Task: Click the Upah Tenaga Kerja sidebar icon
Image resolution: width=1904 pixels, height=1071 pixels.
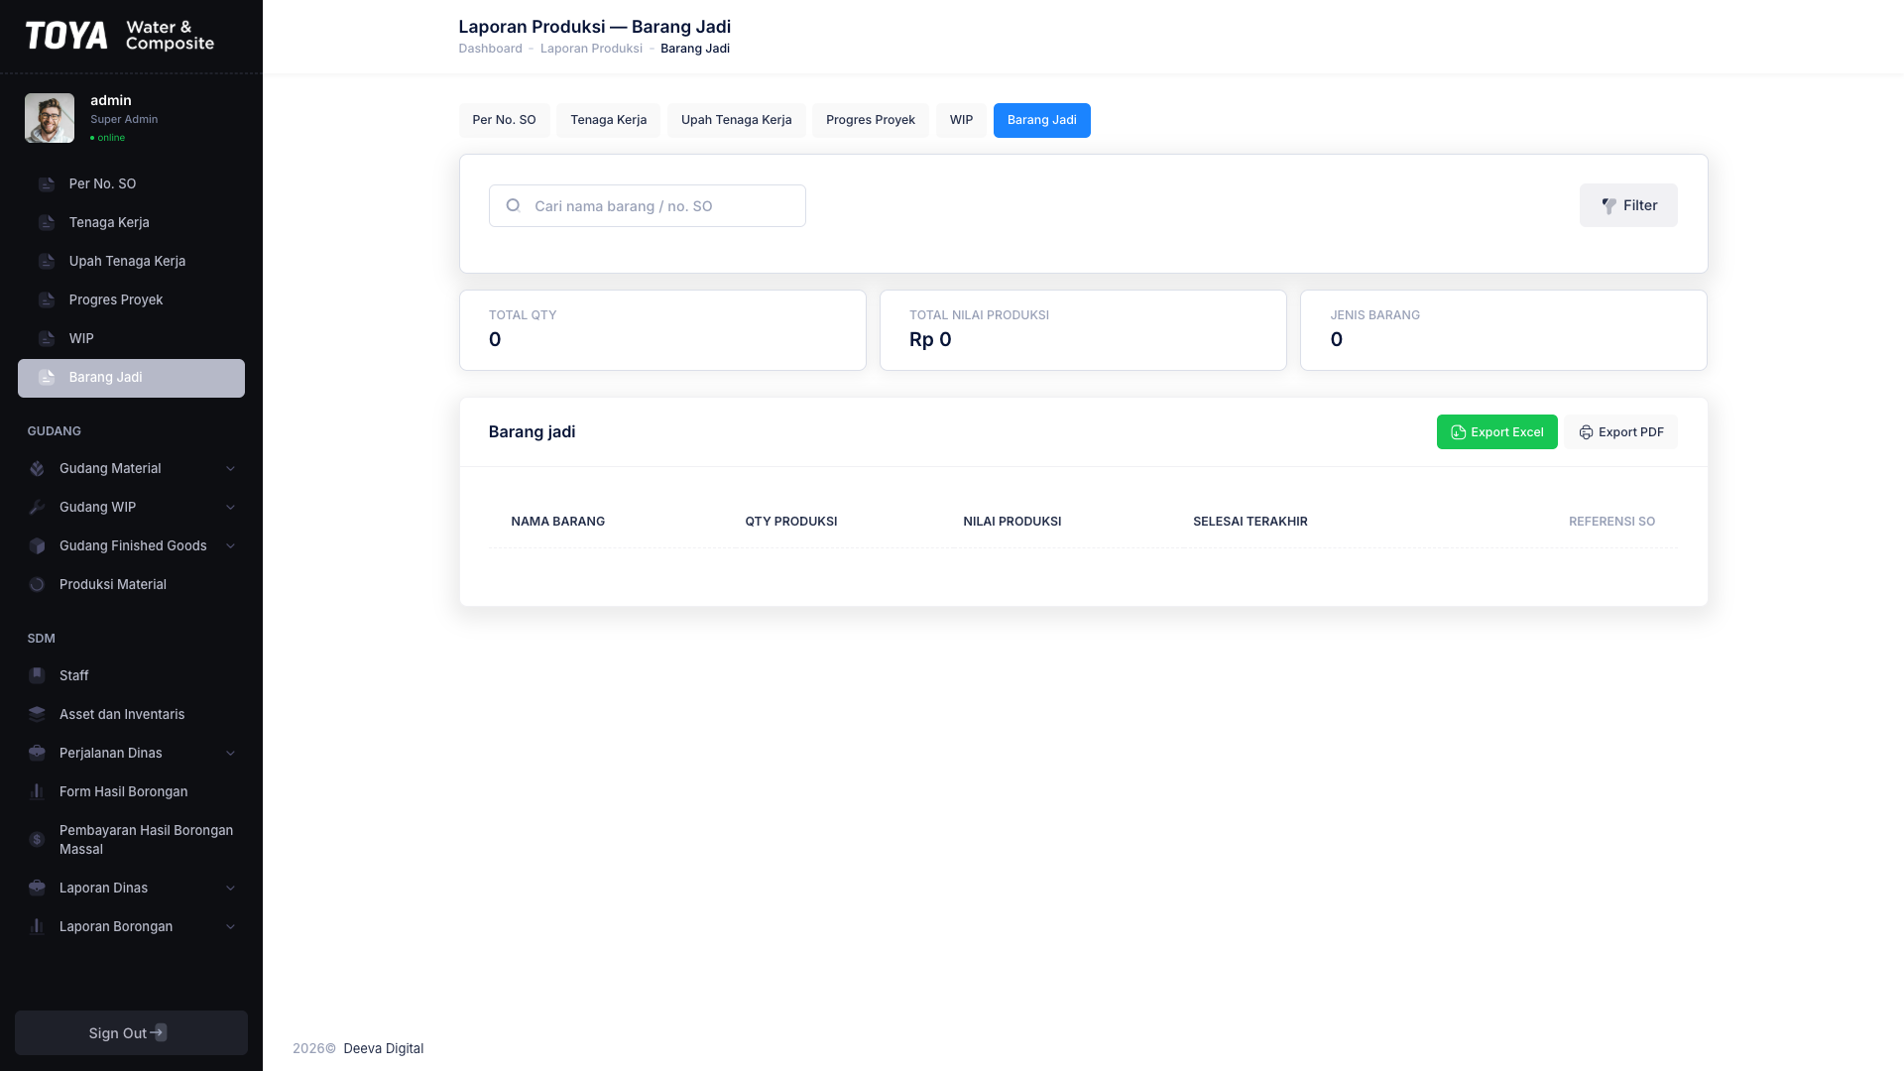Action: point(47,262)
